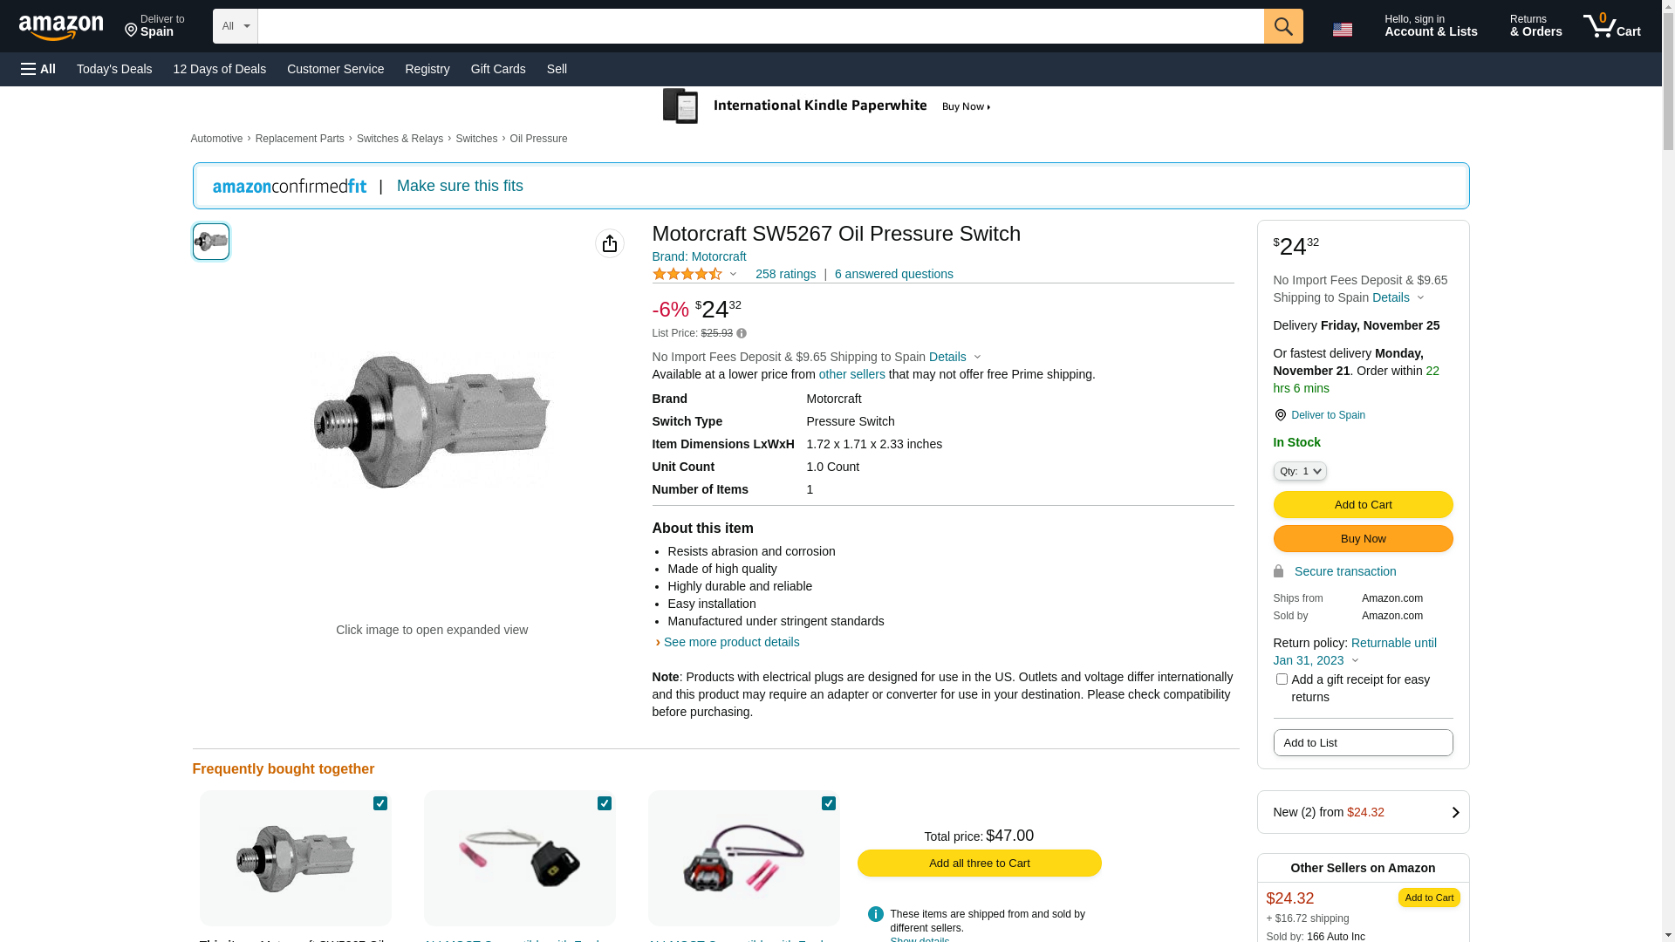Open the search category All dropdown

point(235,26)
